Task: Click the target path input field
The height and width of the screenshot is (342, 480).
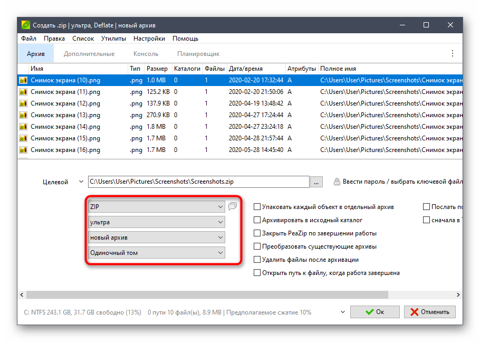Action: (x=198, y=182)
